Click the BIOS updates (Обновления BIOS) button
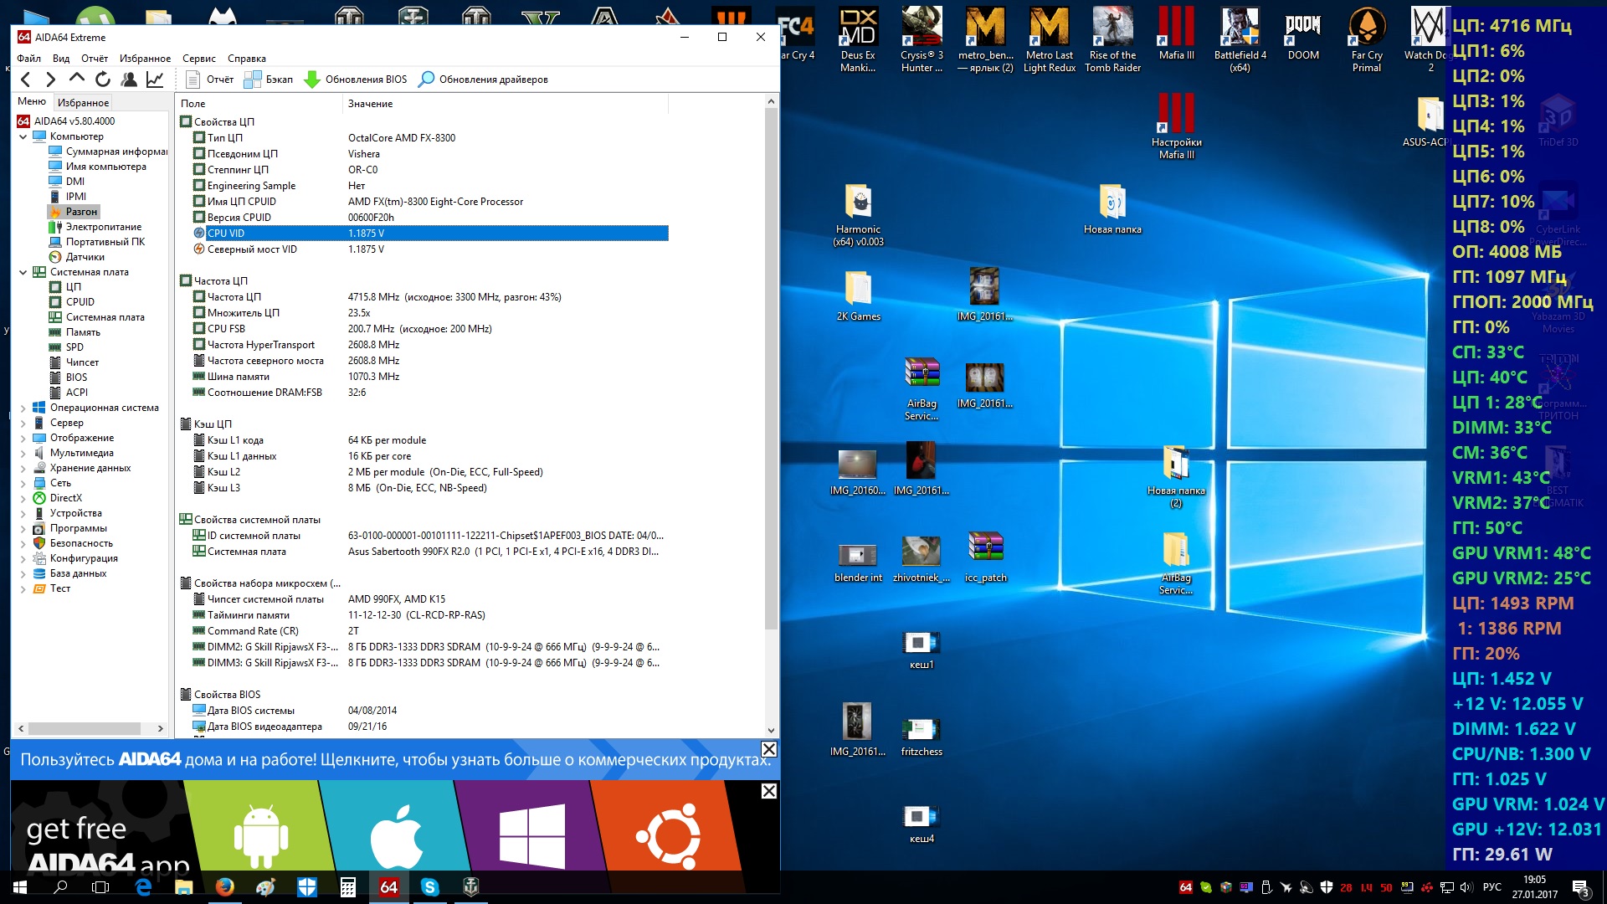Screen dimensions: 1607x904 tap(356, 80)
